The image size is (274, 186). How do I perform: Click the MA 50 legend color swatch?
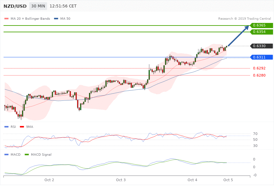click(x=56, y=18)
